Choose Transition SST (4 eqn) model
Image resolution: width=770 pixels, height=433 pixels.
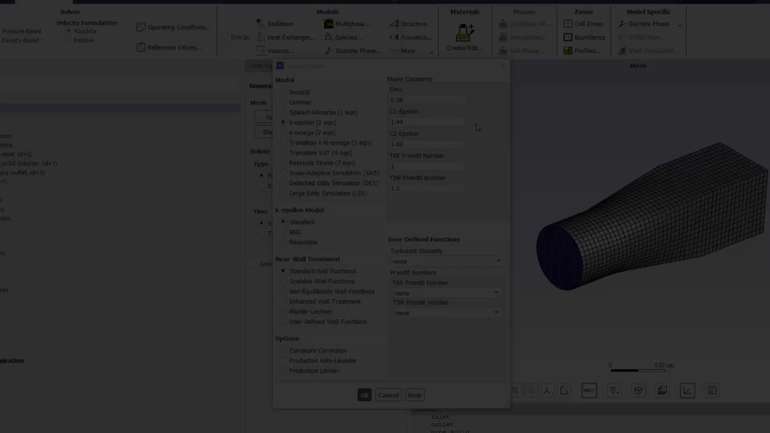(x=316, y=153)
